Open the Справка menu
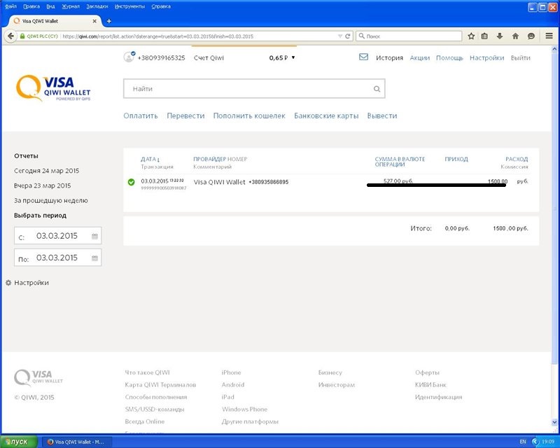 pos(161,6)
